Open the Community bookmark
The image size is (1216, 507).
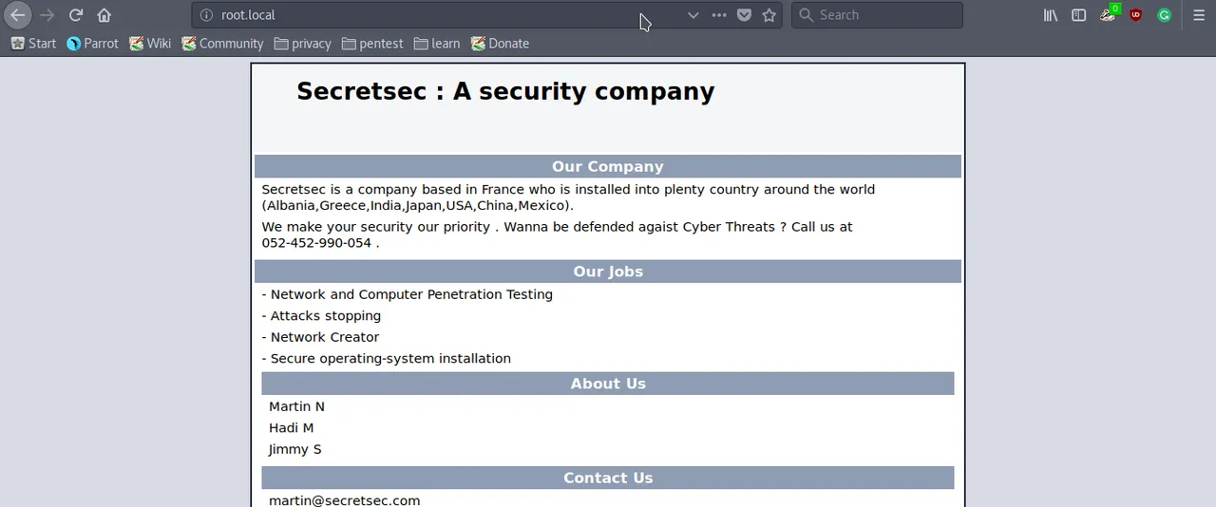tap(222, 44)
